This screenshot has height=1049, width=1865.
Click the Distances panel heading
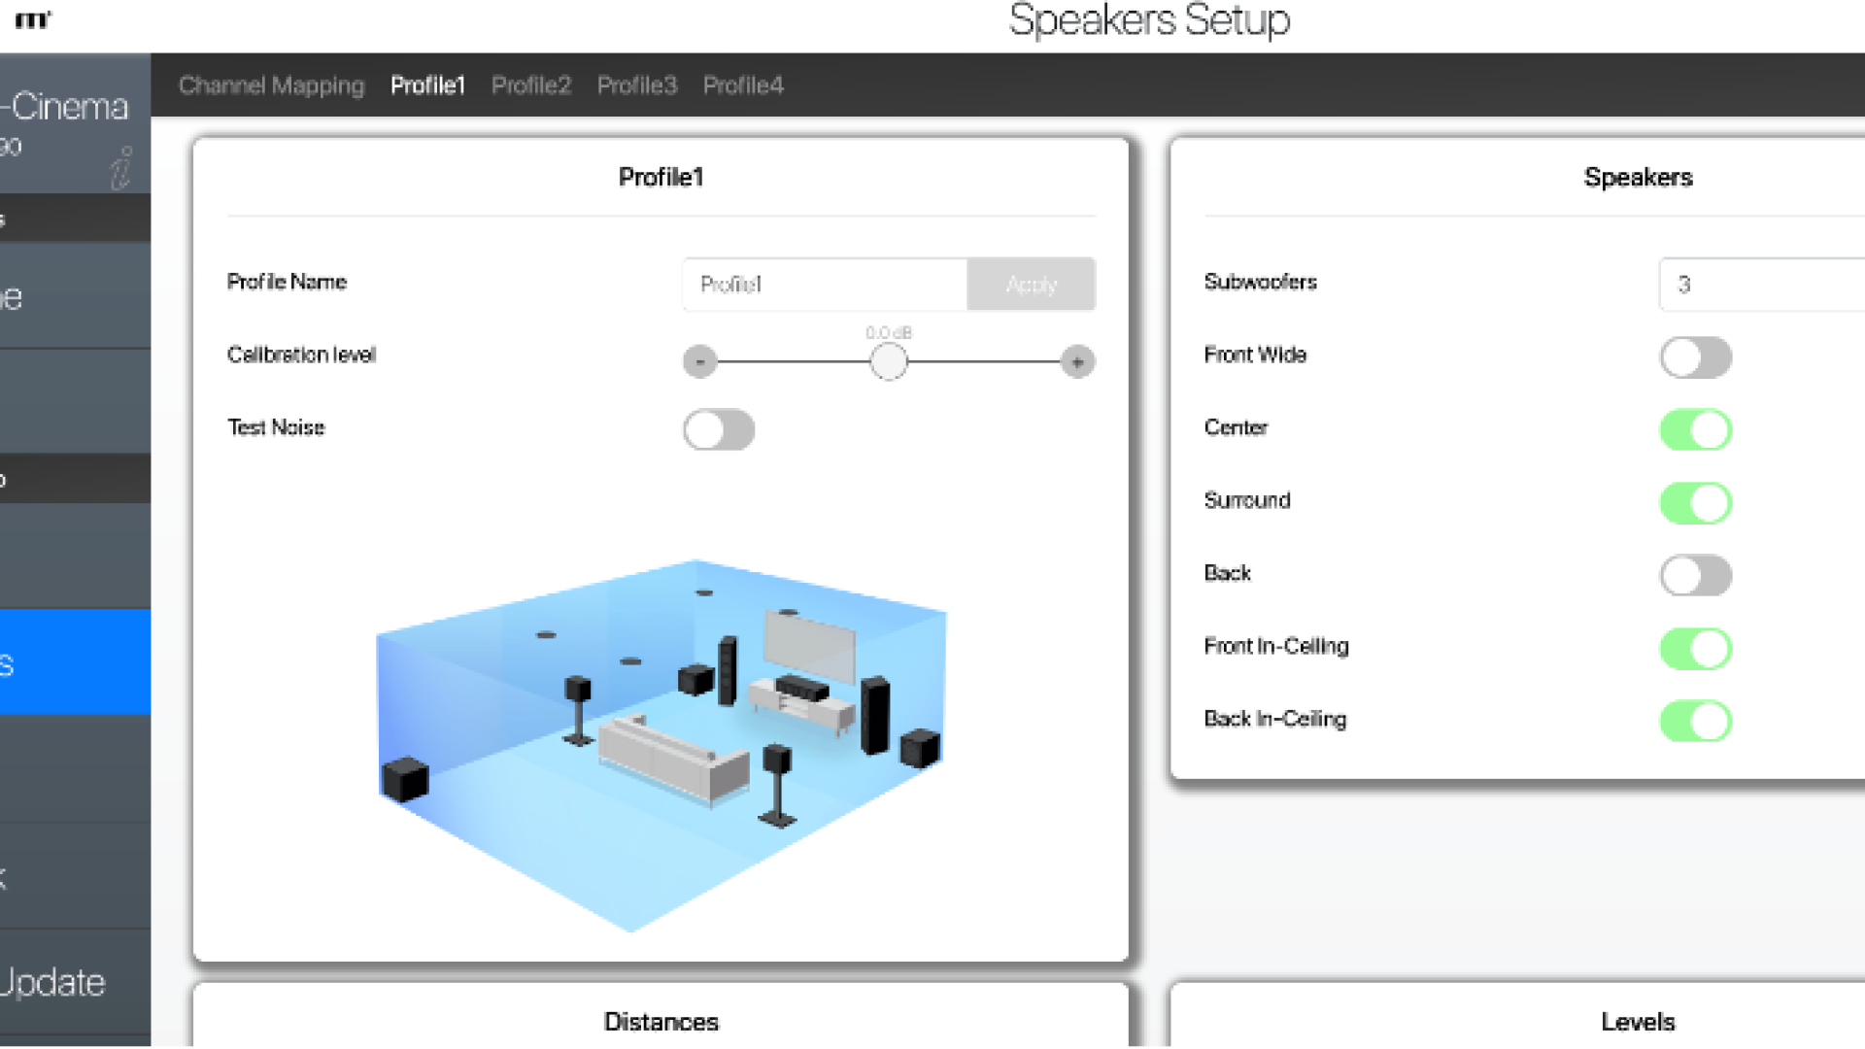[661, 1022]
